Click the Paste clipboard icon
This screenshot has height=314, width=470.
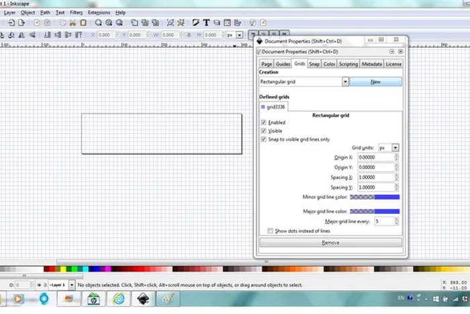point(83,23)
